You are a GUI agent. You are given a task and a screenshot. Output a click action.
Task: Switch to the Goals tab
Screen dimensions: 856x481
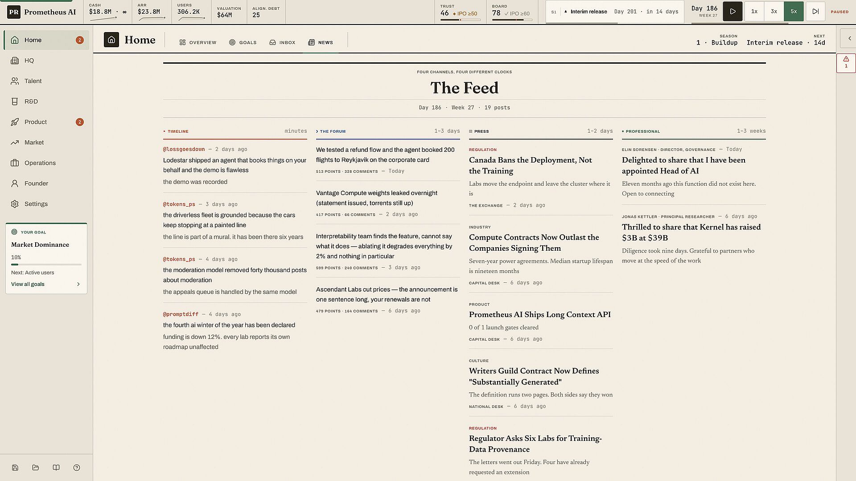(243, 42)
